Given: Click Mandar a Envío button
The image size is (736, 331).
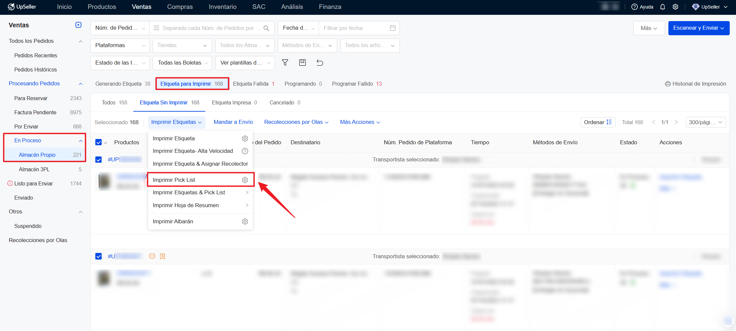Looking at the screenshot, I should (233, 122).
